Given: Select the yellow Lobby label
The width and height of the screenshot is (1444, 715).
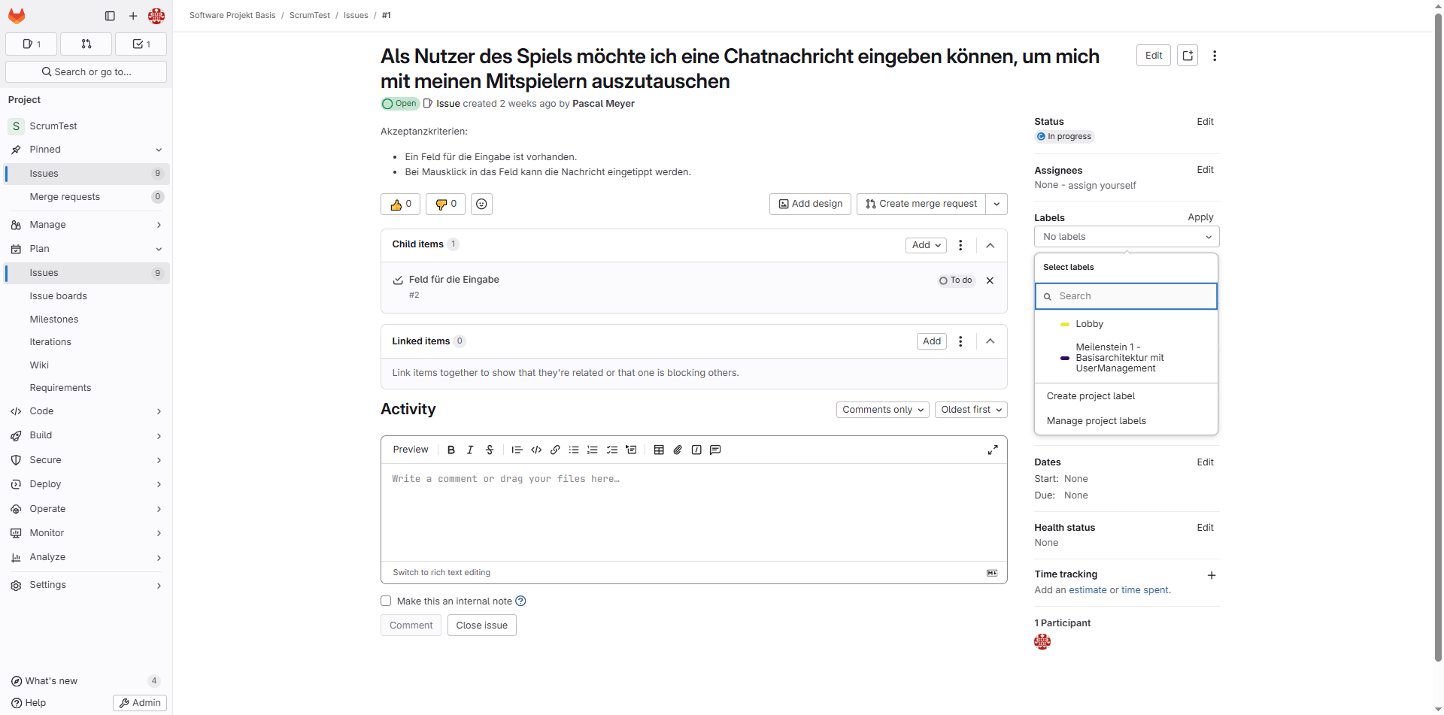Looking at the screenshot, I should [1089, 324].
